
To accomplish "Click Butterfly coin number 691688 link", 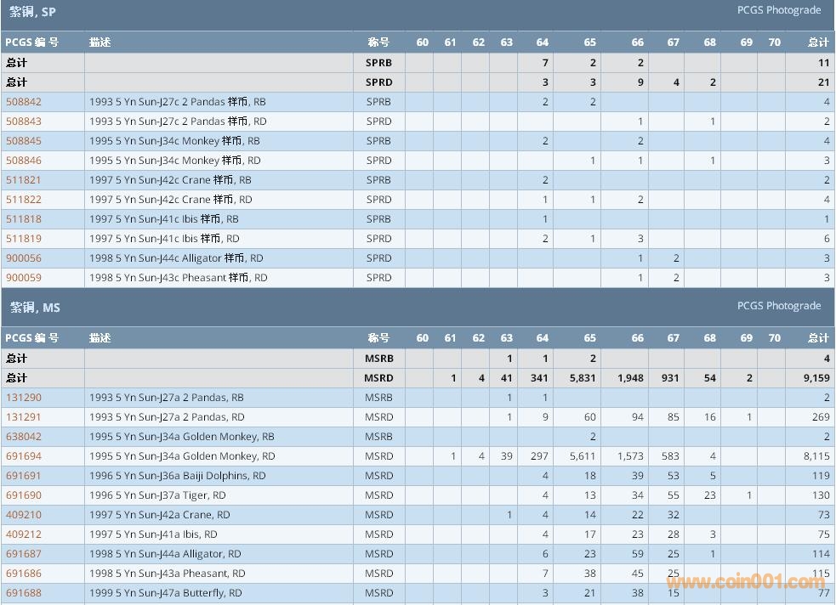I will [x=24, y=593].
